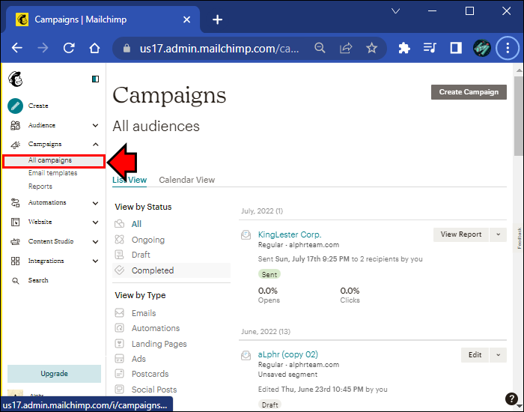
Task: Go to browser home page
Action: [94, 48]
